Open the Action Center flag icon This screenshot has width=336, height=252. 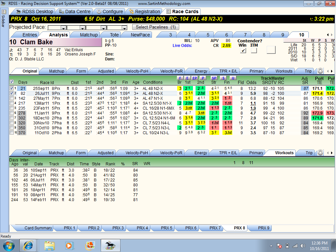[279, 246]
